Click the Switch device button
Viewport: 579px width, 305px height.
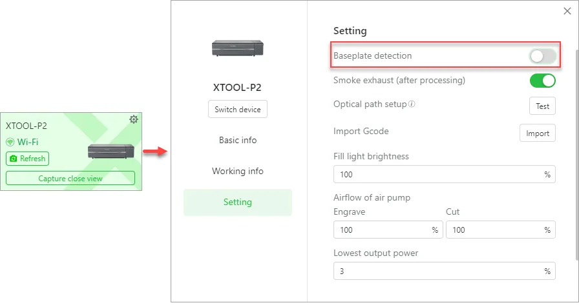coord(237,110)
